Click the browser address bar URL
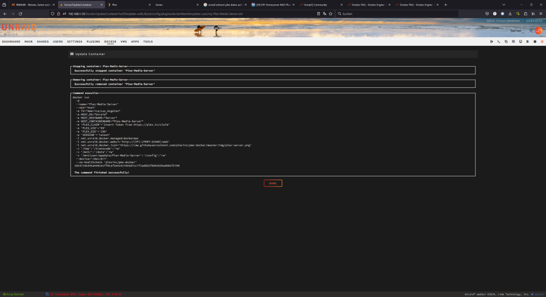546x297 pixels. [x=155, y=14]
